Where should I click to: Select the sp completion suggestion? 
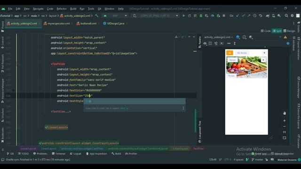click(x=135, y=101)
